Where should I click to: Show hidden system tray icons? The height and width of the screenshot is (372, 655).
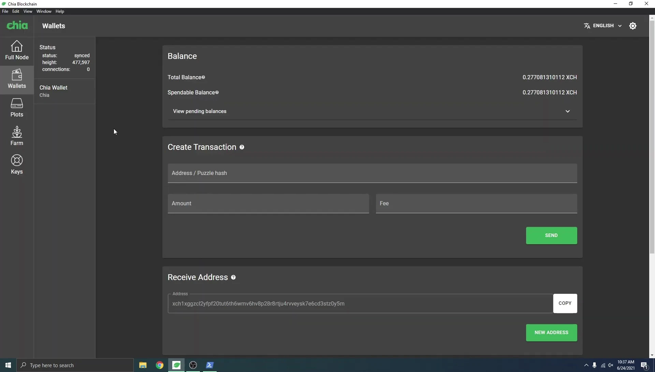586,365
